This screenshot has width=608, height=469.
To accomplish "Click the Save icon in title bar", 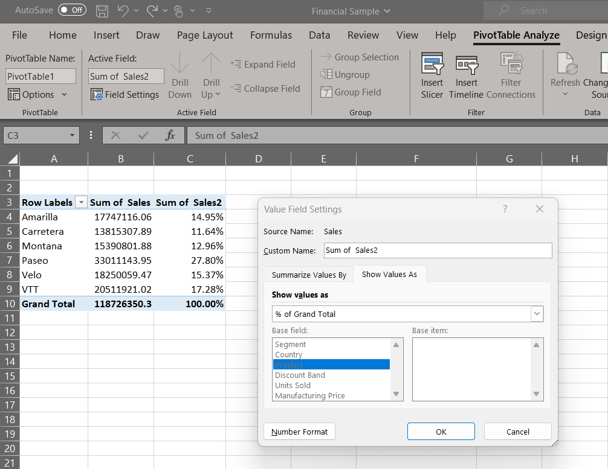I will (102, 11).
